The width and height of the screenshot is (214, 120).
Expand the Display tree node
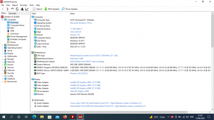(x=2, y=54)
